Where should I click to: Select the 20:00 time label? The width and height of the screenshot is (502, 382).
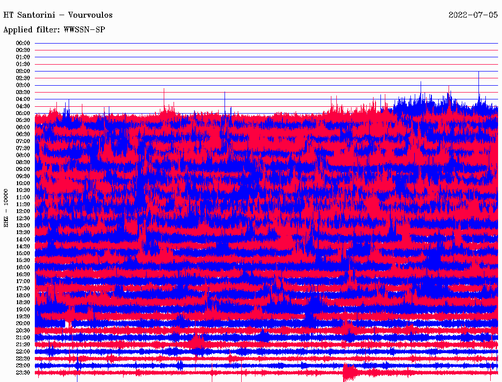(x=23, y=323)
